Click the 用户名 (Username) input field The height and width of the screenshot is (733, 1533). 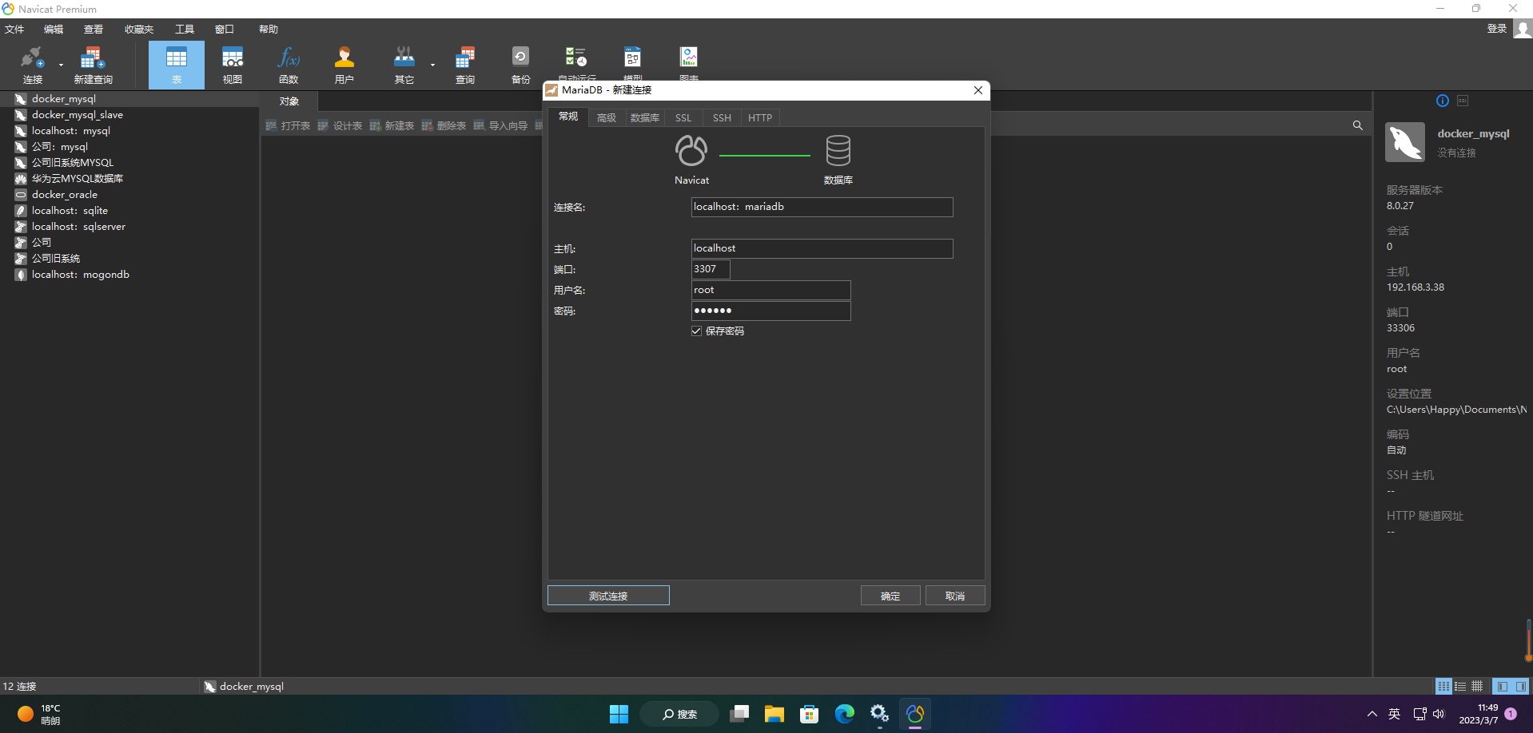tap(770, 290)
